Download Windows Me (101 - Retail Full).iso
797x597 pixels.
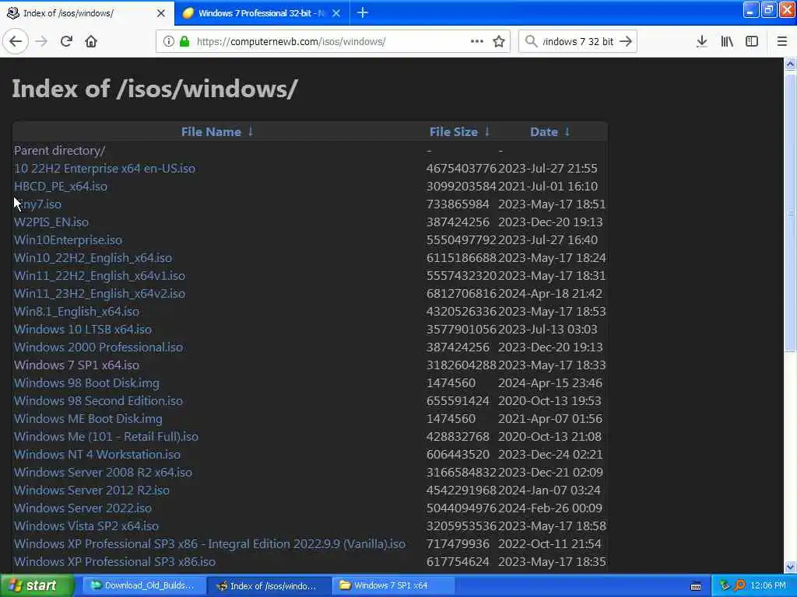[x=106, y=436]
